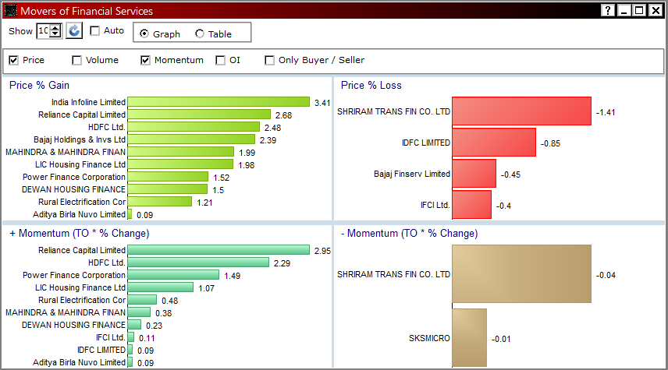Click the Price % Loss heading
Screen dimensions: 668x370
point(371,86)
